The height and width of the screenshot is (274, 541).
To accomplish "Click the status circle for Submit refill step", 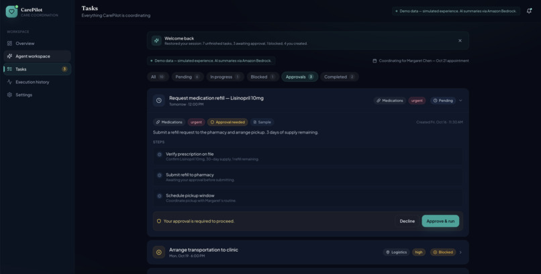I will pyautogui.click(x=159, y=175).
